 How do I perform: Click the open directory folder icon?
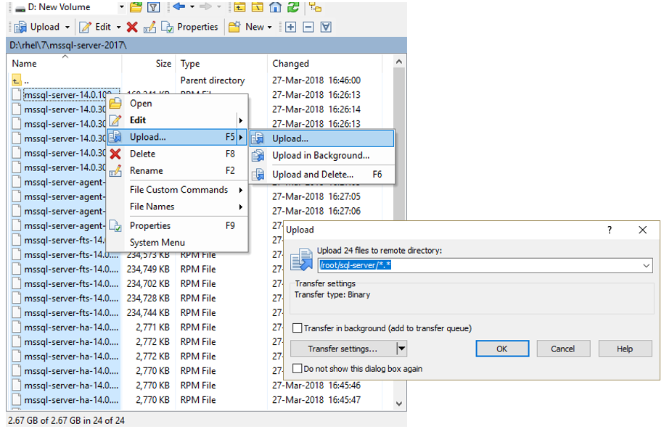[x=136, y=7]
